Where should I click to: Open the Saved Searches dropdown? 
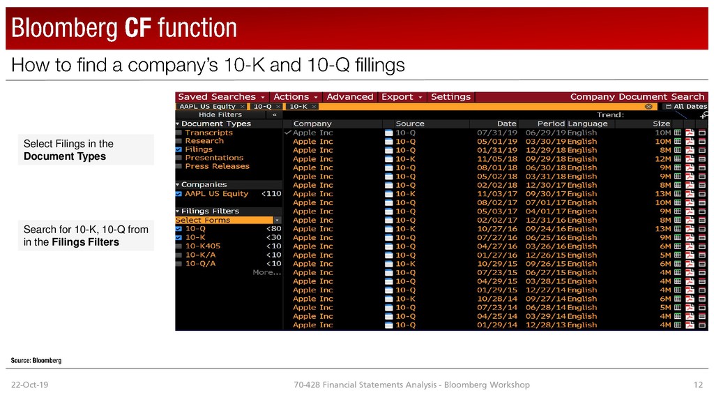click(221, 96)
